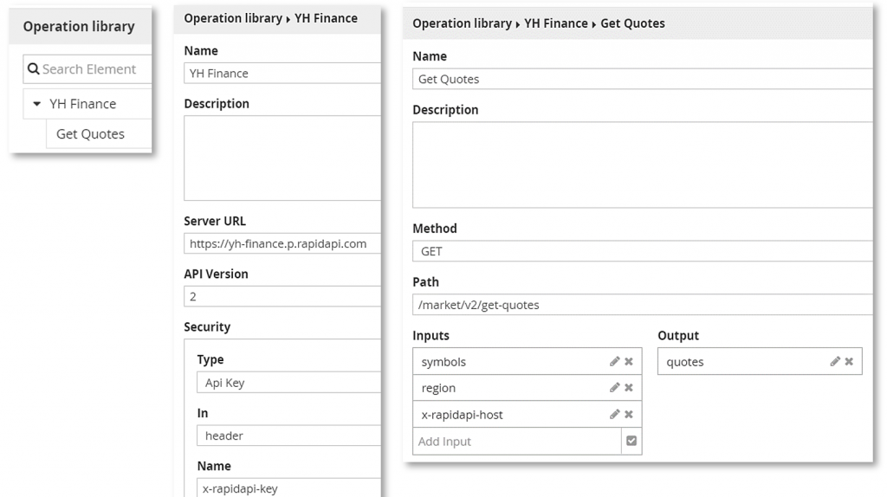Select YH Finance in the library tree
The height and width of the screenshot is (497, 887).
(82, 104)
